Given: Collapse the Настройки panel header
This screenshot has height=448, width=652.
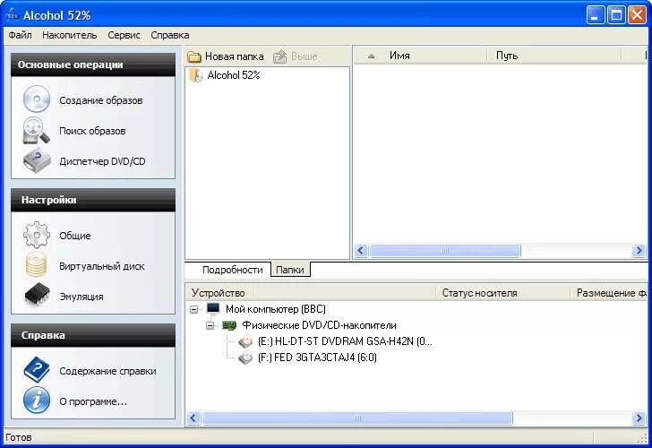Looking at the screenshot, I should 93,200.
